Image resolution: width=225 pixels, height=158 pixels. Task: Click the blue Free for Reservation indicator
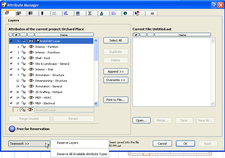point(12,129)
